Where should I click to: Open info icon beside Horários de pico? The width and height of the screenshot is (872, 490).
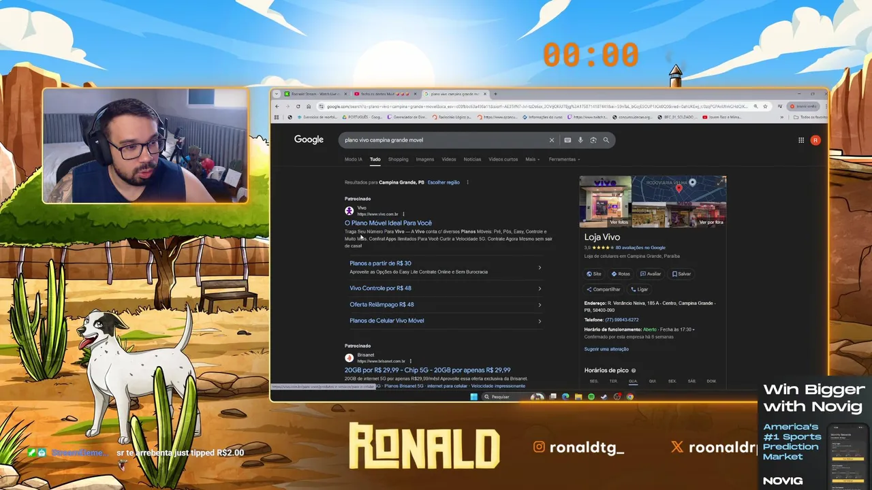tap(634, 370)
